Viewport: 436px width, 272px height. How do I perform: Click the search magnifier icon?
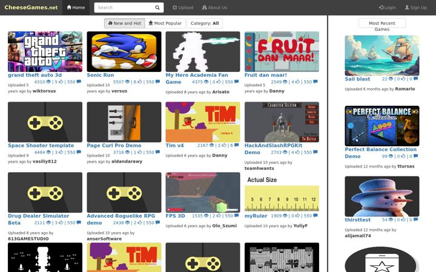(x=157, y=7)
